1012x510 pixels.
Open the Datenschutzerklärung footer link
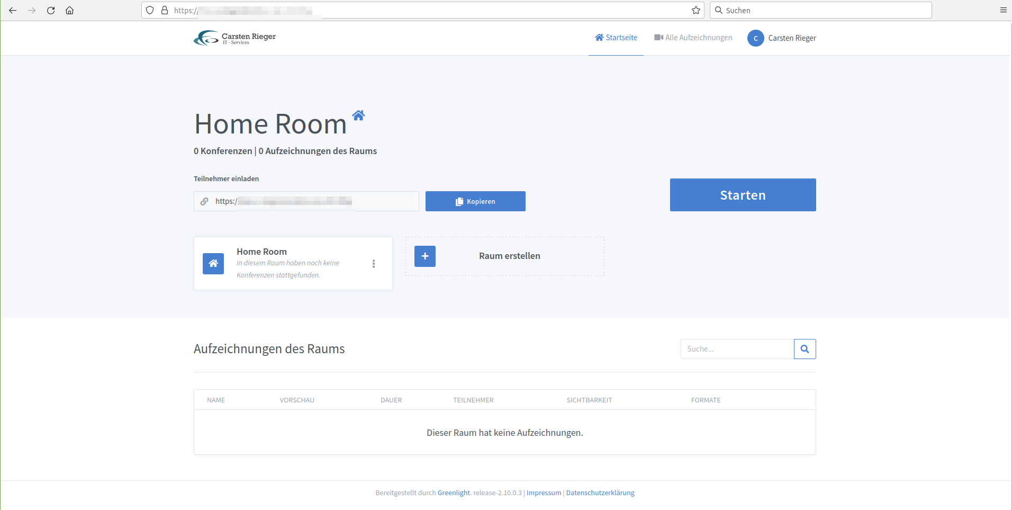click(x=600, y=493)
